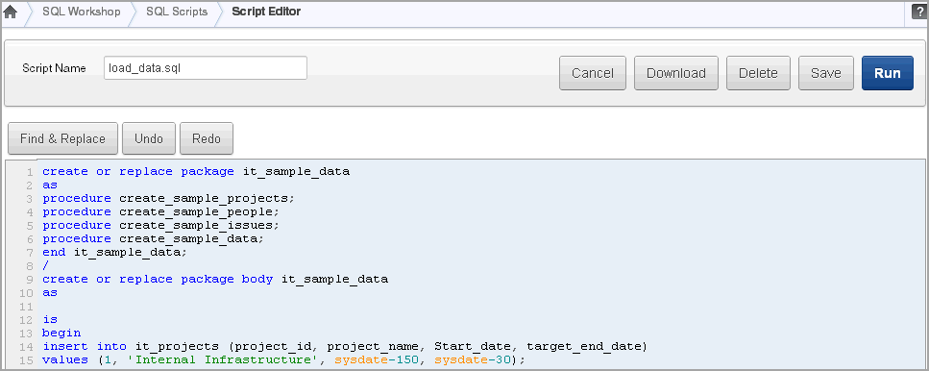Click the 'Internal Infrastructure' string value

coord(225,359)
